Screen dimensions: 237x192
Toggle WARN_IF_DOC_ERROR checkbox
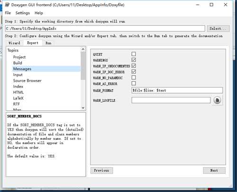[134, 72]
